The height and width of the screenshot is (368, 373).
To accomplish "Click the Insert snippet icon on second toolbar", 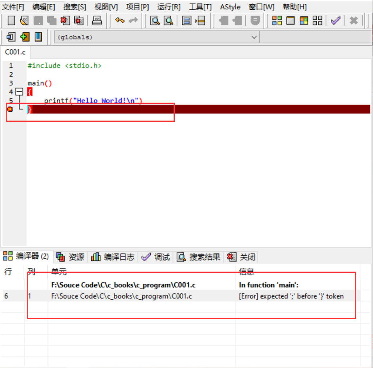I will pos(11,37).
